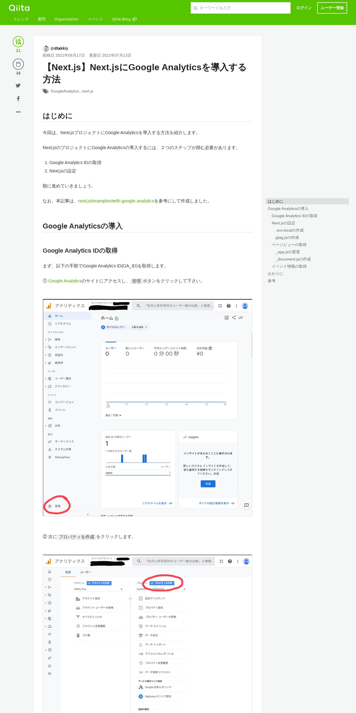Image resolution: width=356 pixels, height=713 pixels.
Task: Click the tag icon before GoogleAnalytics
Action: pos(45,91)
